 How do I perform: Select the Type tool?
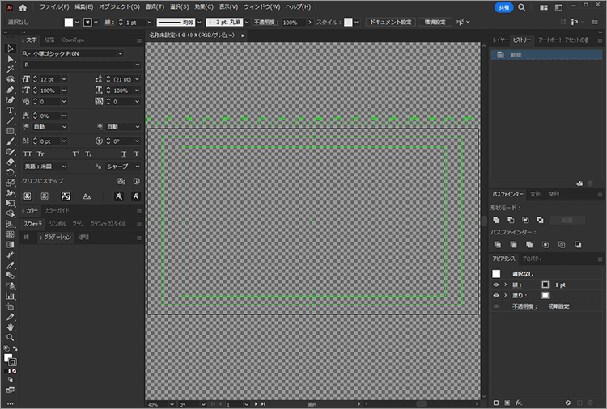click(10, 110)
